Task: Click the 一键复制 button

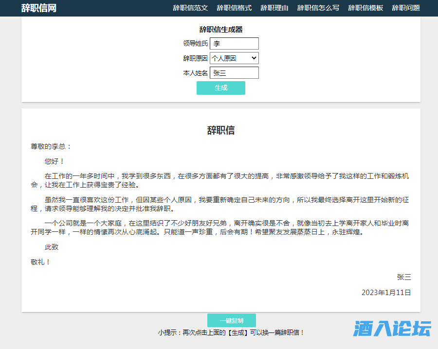Action: pos(231,321)
